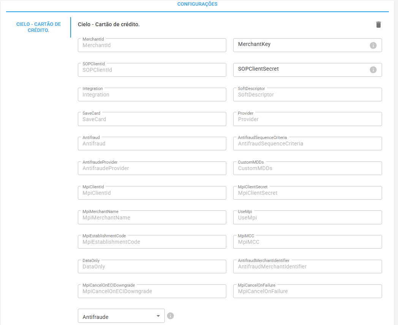Click the DataOnly input field
This screenshot has width=398, height=325.
coord(152,266)
